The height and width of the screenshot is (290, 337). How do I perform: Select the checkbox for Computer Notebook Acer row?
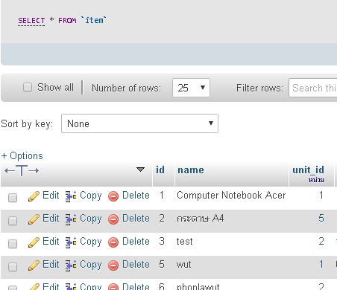click(13, 198)
